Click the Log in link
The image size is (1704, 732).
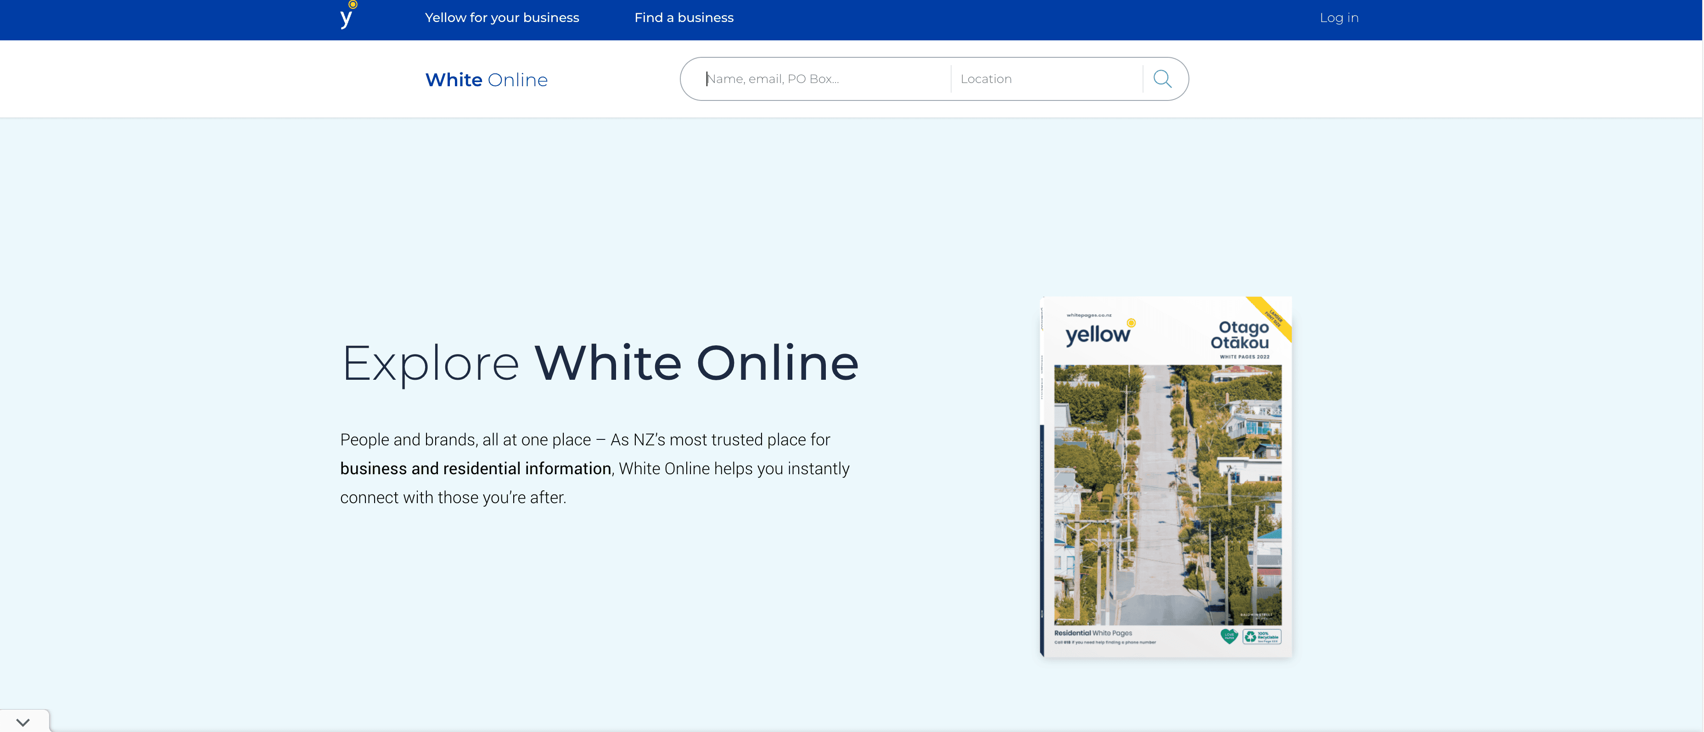(x=1338, y=18)
